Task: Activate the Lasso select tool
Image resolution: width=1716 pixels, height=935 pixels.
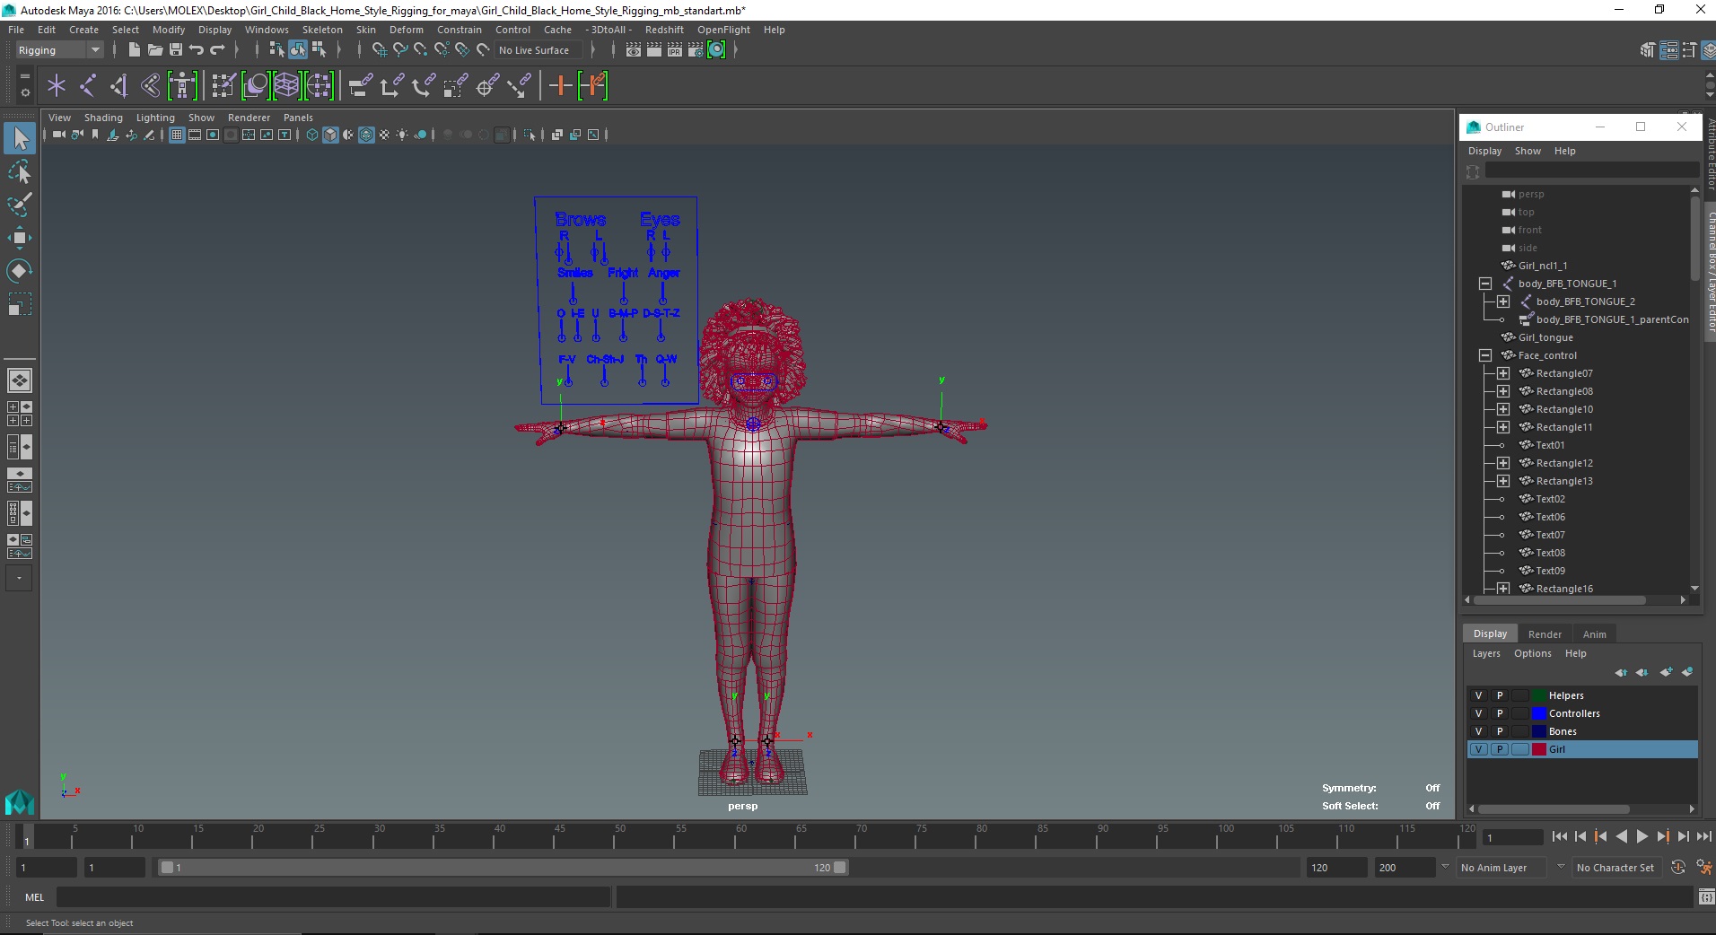Action: tap(20, 171)
